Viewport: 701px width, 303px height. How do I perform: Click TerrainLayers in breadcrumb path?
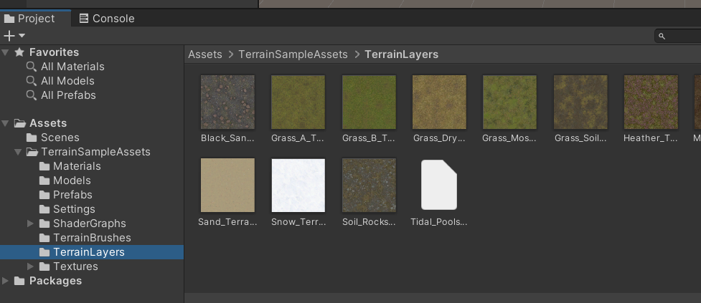(x=402, y=54)
